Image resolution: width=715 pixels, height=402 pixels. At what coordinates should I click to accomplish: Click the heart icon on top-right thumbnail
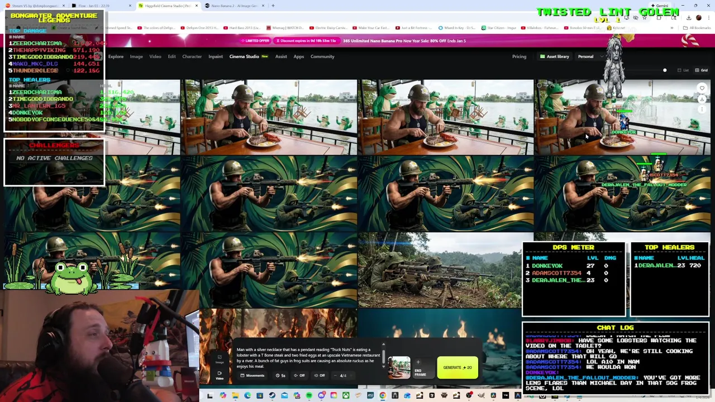(702, 88)
